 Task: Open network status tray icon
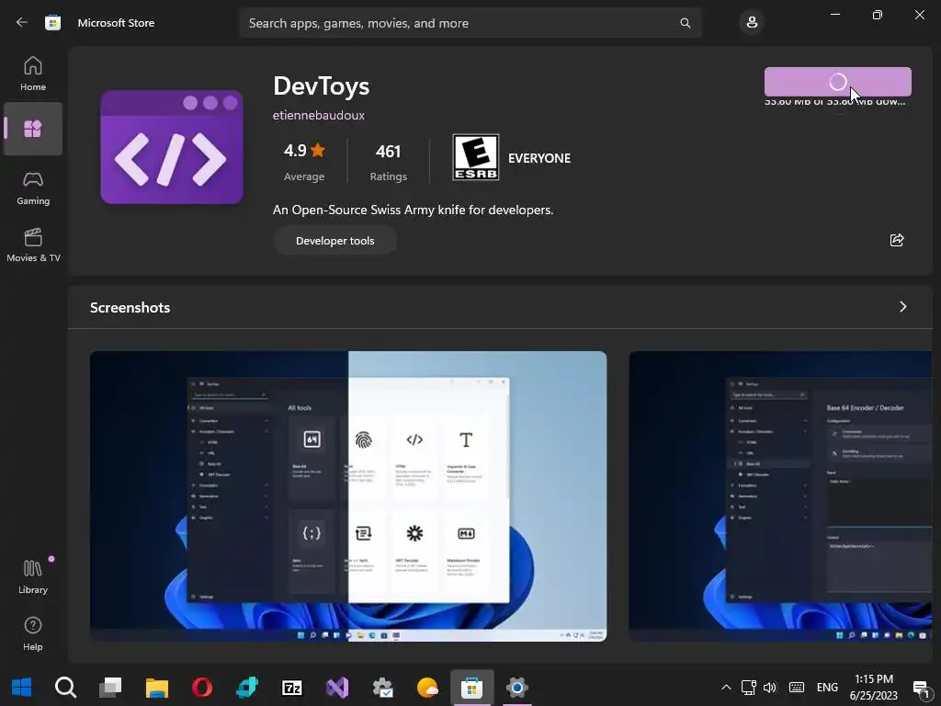pyautogui.click(x=748, y=688)
